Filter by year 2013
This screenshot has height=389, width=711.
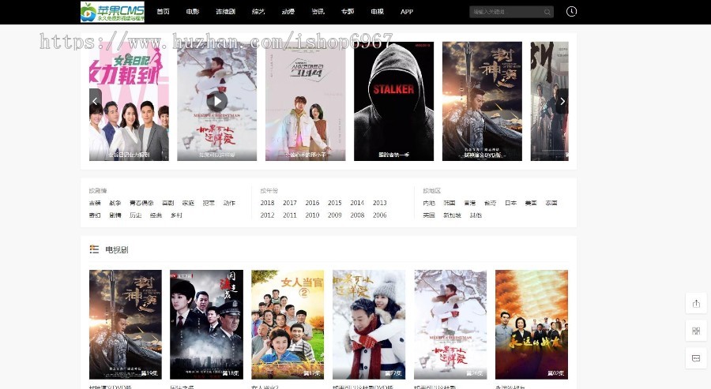[380, 203]
